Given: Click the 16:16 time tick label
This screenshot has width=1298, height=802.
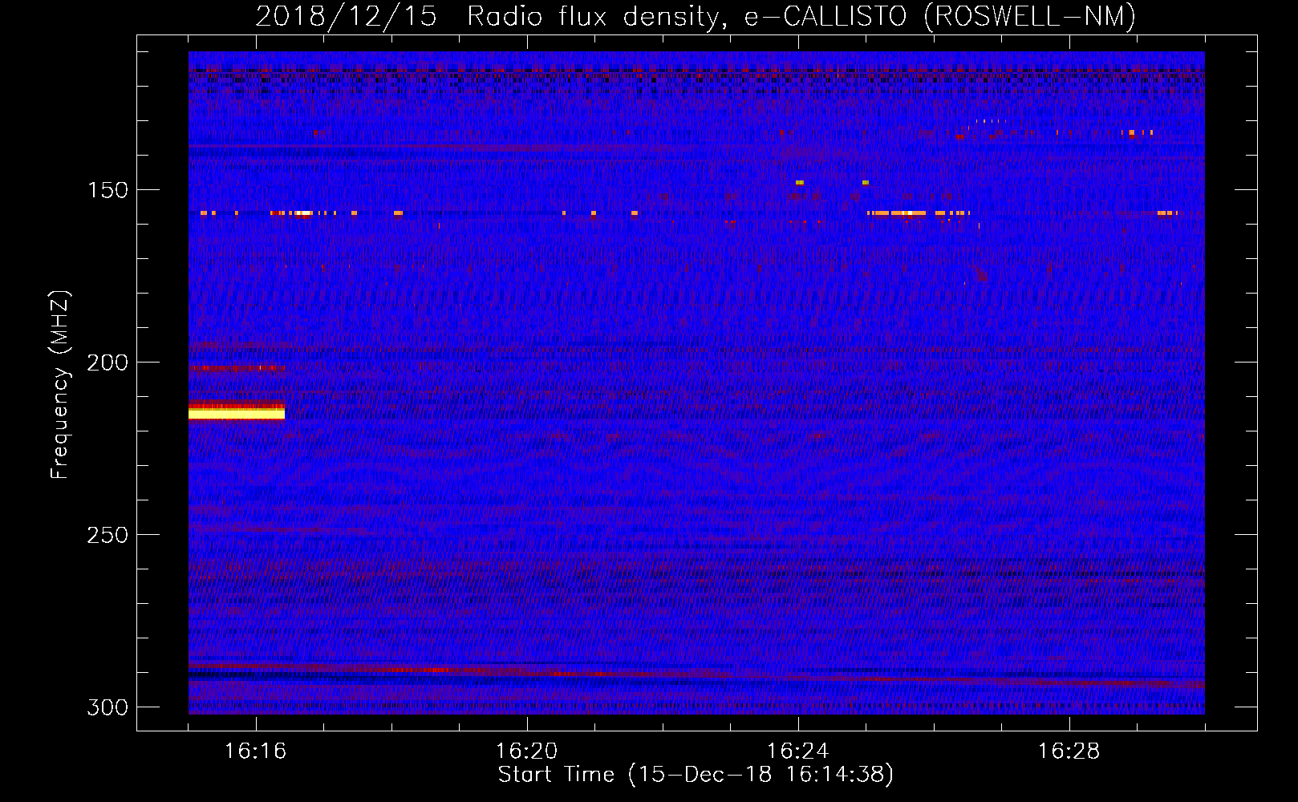Looking at the screenshot, I should tap(255, 751).
